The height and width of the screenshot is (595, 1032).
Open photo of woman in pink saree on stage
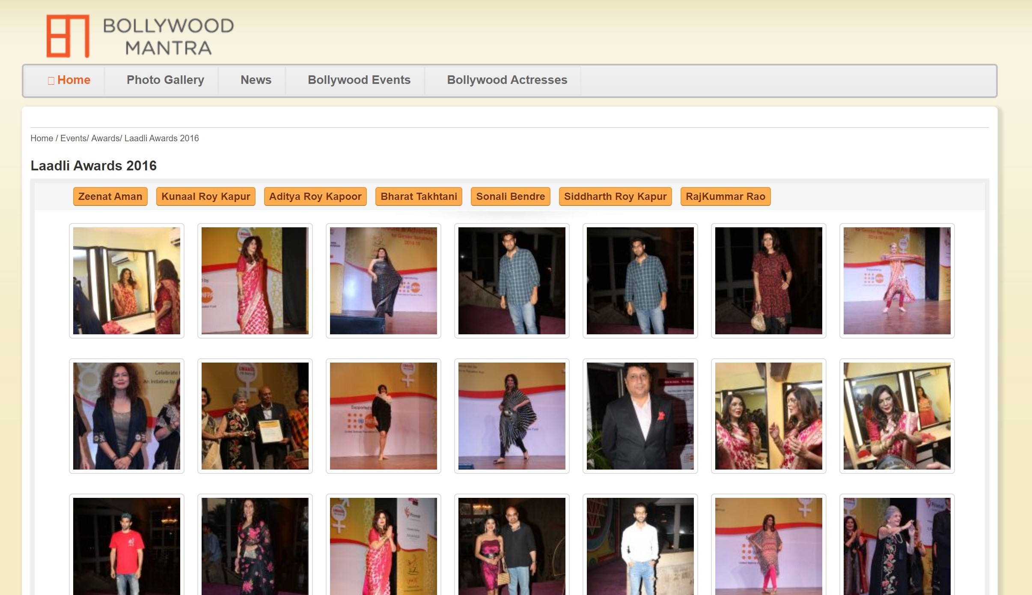[255, 281]
